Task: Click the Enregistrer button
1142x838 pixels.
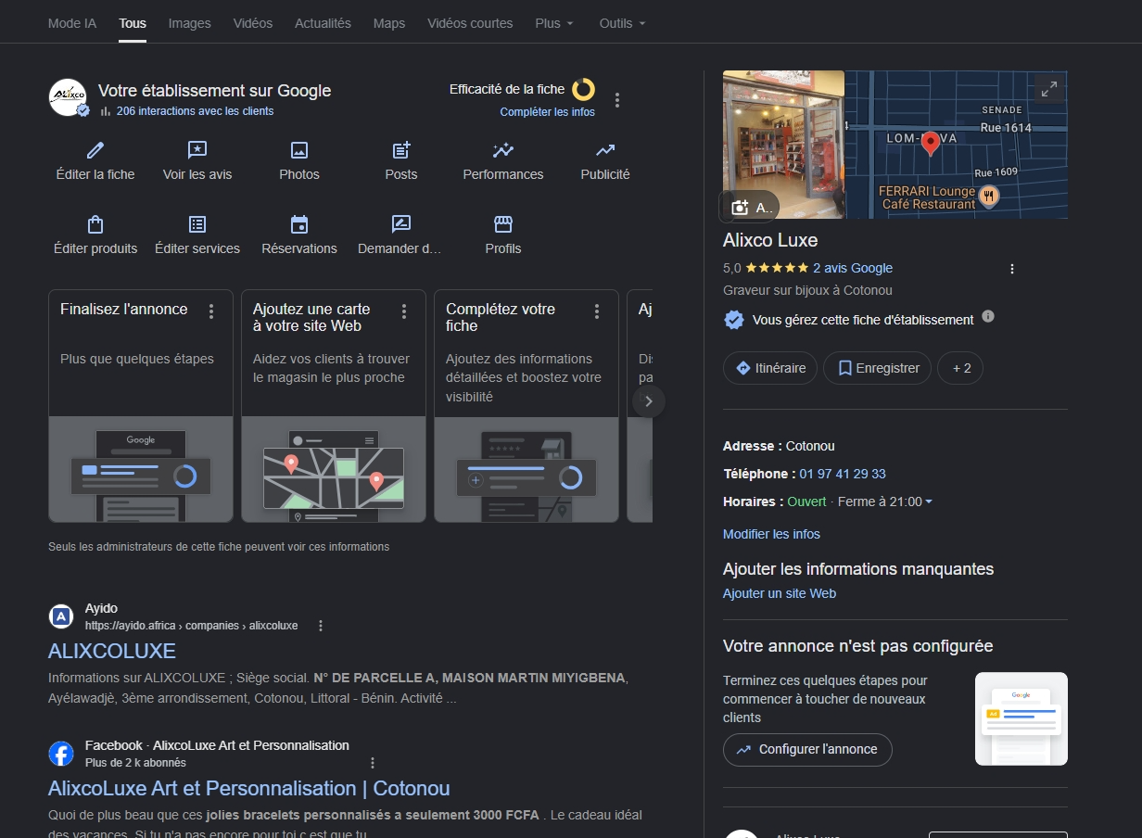Action: [x=878, y=368]
